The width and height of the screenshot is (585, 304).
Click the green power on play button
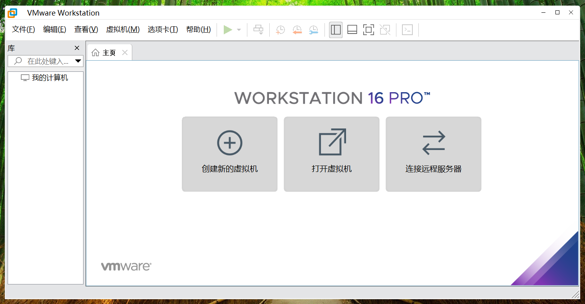[x=228, y=30]
